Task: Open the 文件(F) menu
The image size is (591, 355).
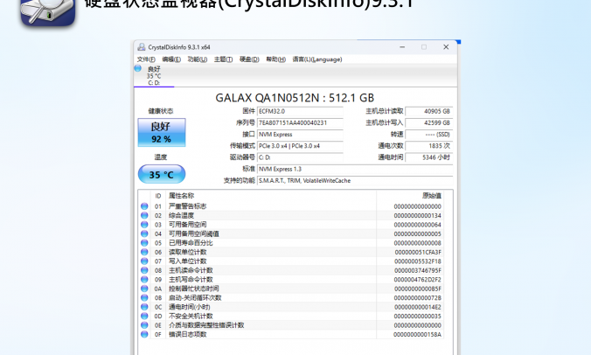Action: tap(146, 59)
